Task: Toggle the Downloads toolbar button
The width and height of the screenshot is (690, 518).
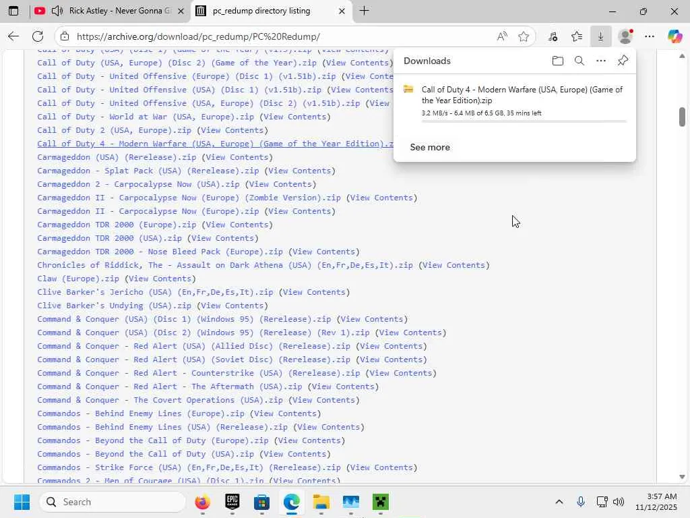Action: [600, 36]
